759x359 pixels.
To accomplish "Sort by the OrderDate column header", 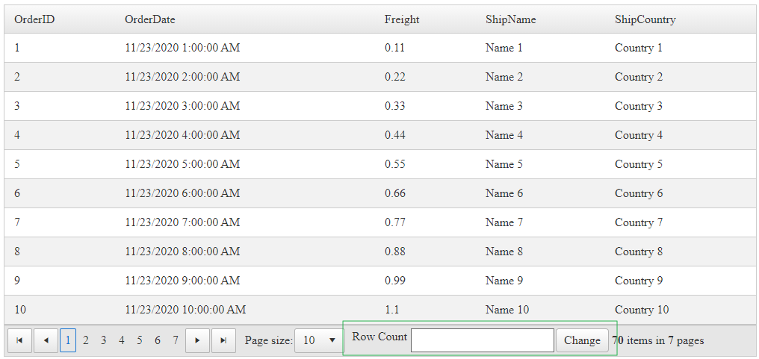I will click(x=150, y=19).
